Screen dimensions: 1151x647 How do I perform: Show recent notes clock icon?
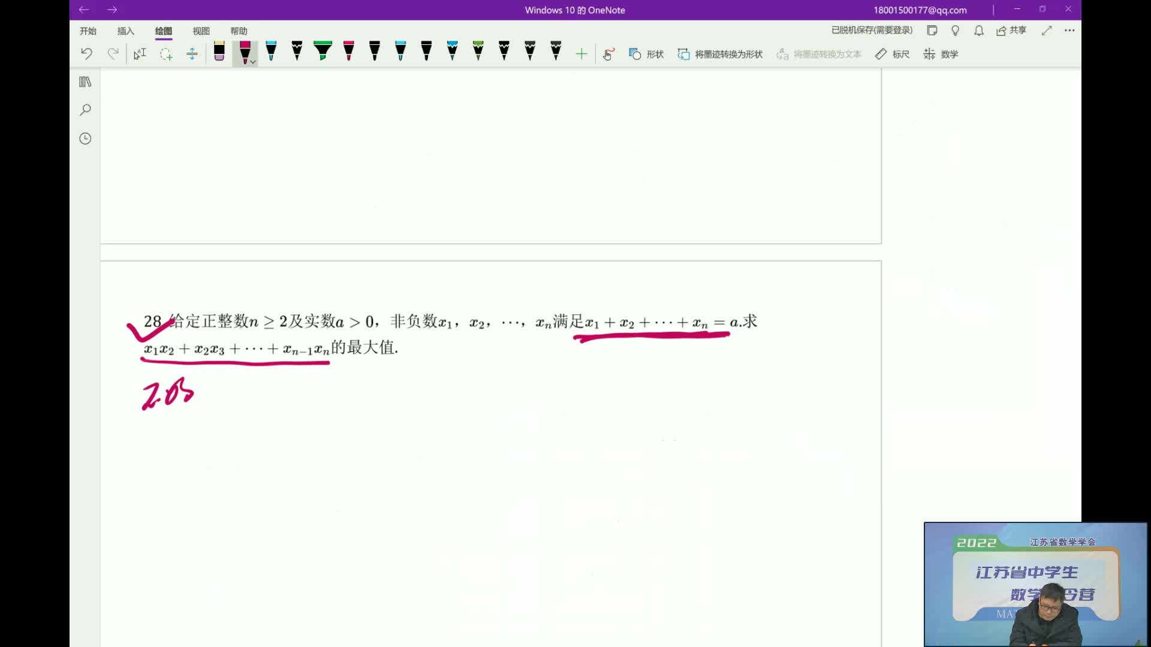pyautogui.click(x=85, y=138)
